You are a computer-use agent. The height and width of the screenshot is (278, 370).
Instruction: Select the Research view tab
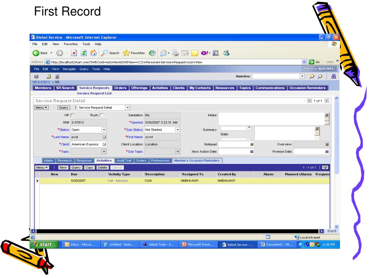pyautogui.click(x=65, y=160)
